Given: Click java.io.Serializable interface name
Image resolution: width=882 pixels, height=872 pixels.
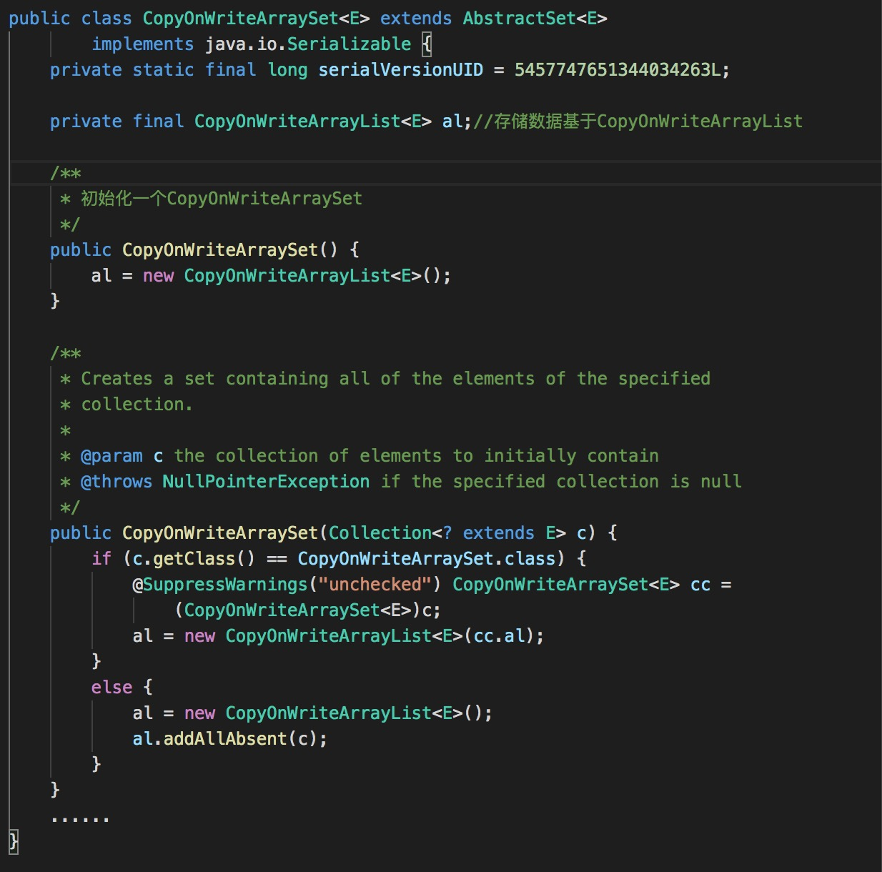Looking at the screenshot, I should [308, 44].
